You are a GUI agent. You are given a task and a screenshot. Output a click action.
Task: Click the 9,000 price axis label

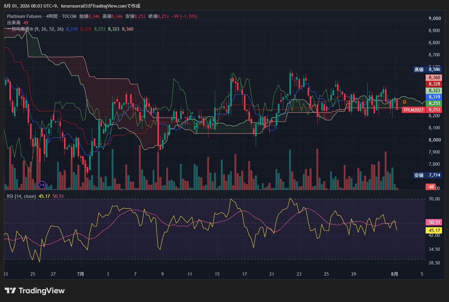[x=435, y=19]
